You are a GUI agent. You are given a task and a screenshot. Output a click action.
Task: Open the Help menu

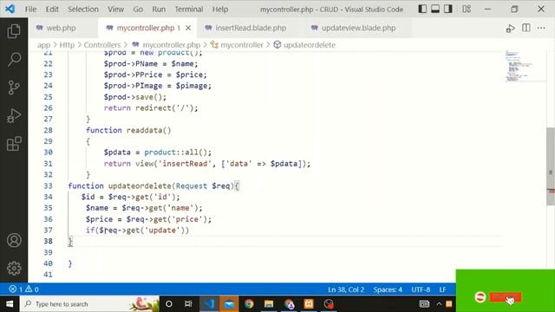coord(220,10)
